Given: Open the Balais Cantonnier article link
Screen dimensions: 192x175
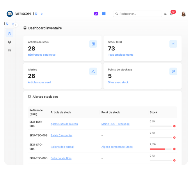Looking at the screenshot, I should point(61,135).
